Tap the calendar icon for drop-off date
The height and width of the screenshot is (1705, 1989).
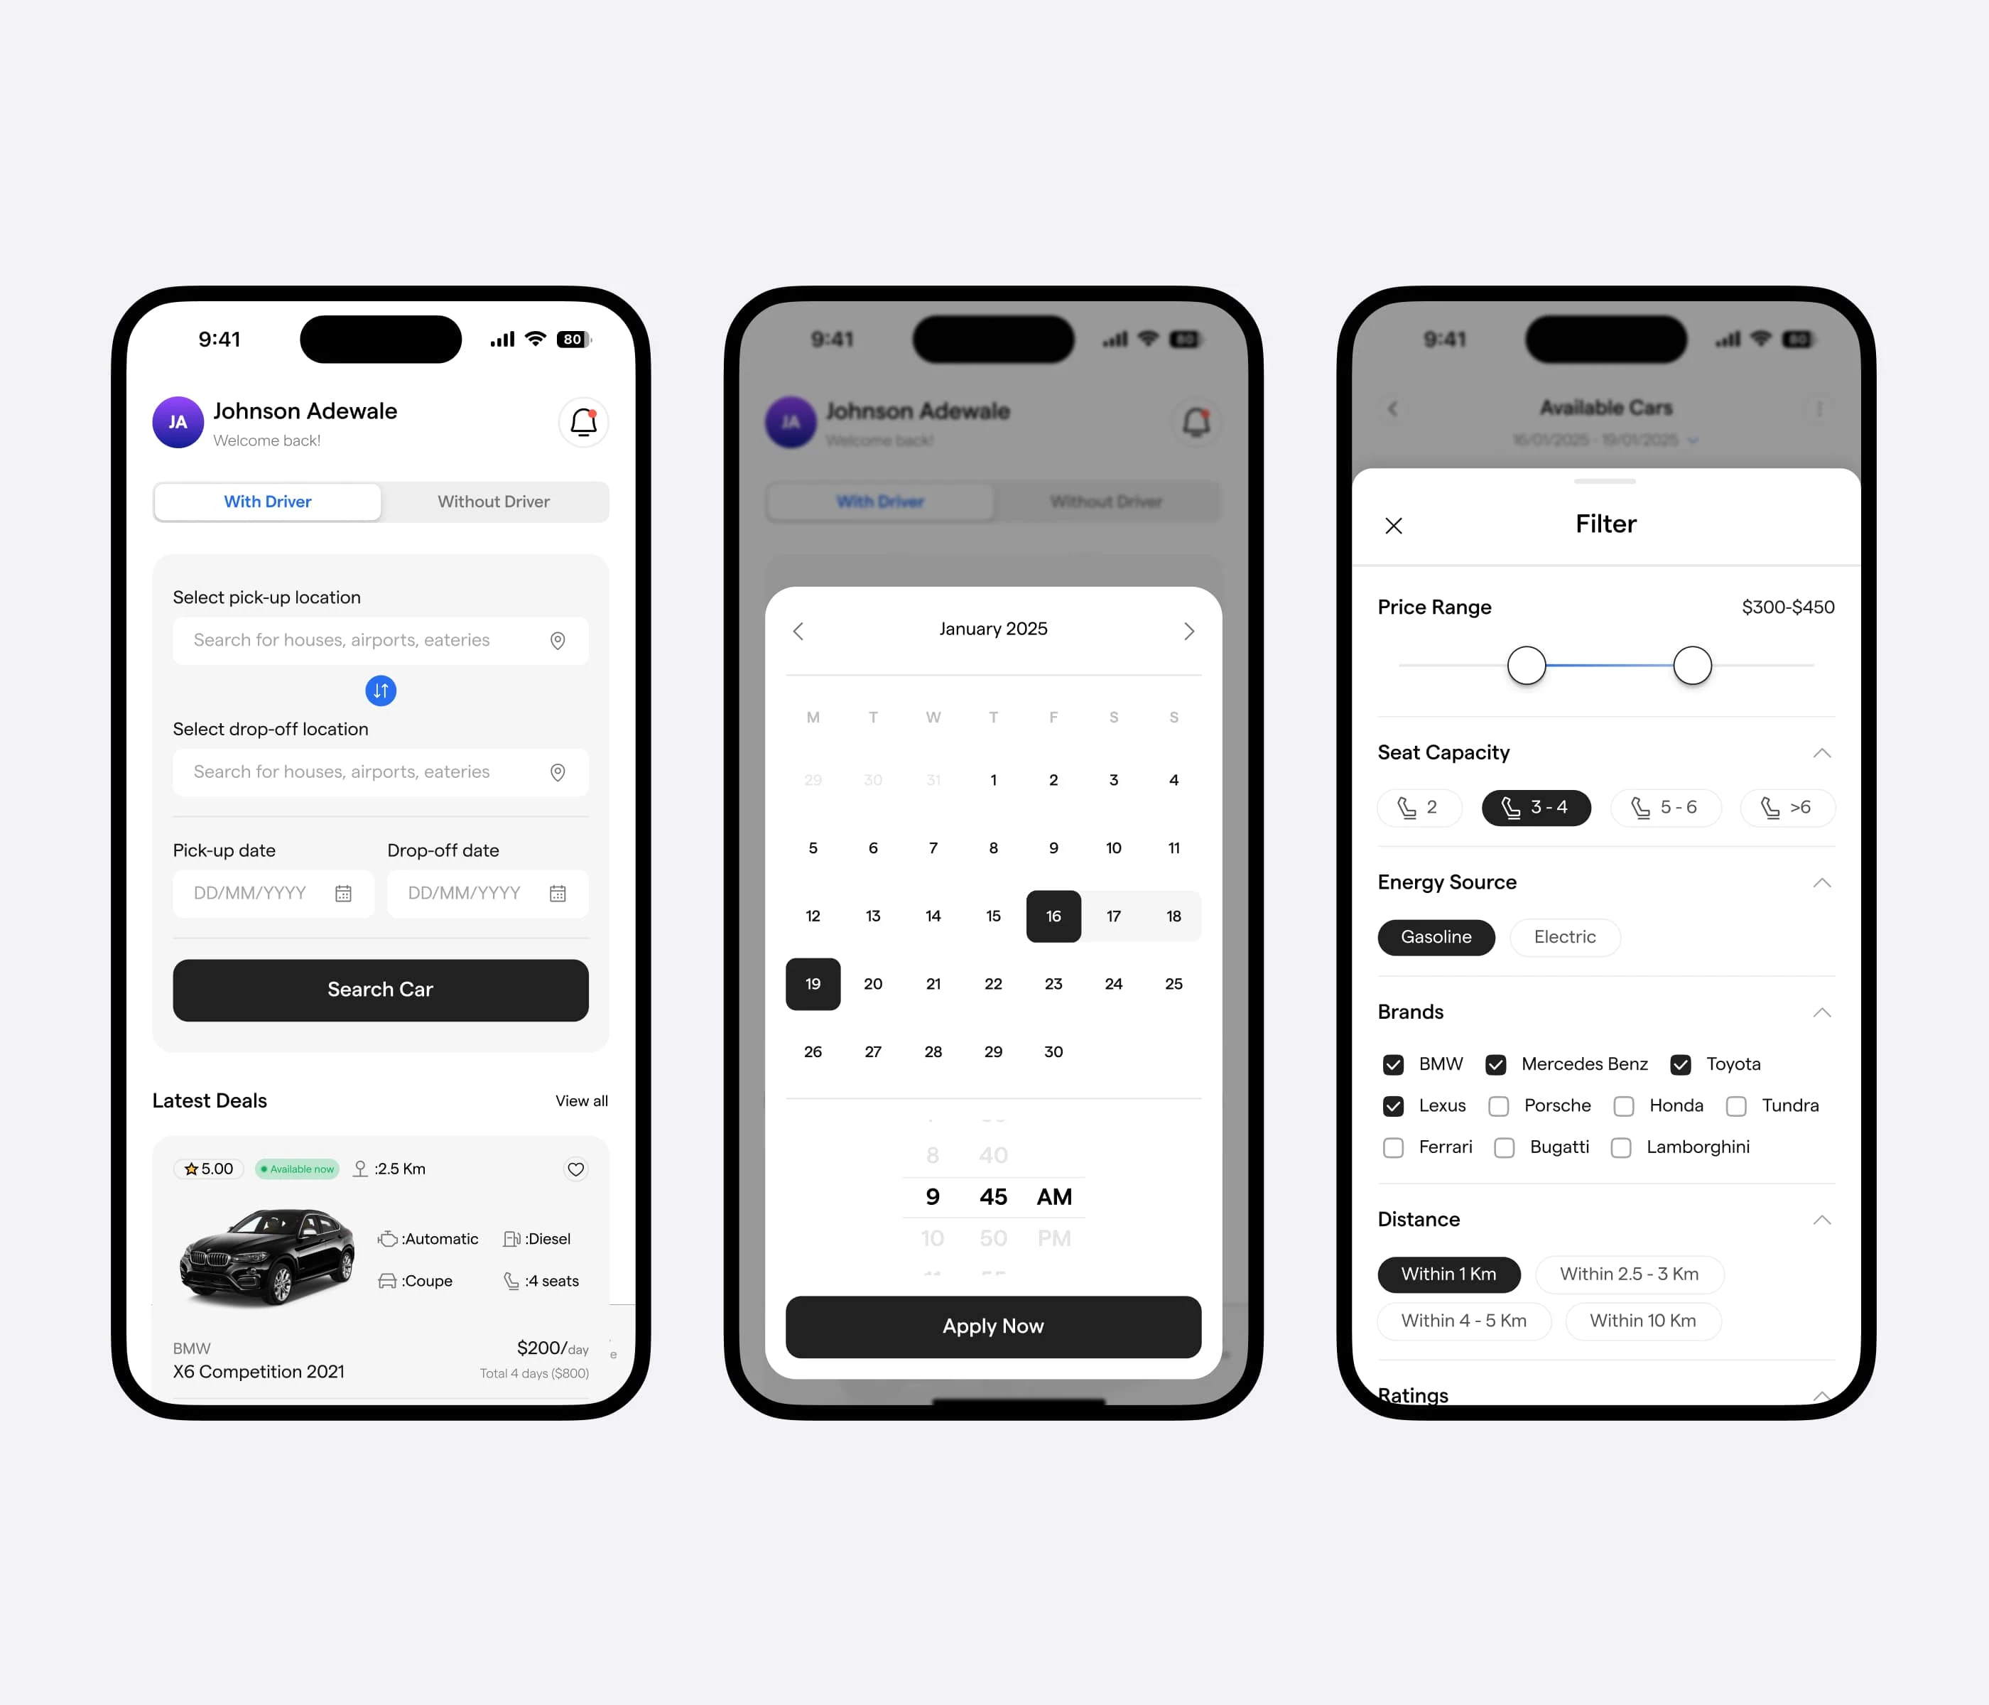coord(561,893)
